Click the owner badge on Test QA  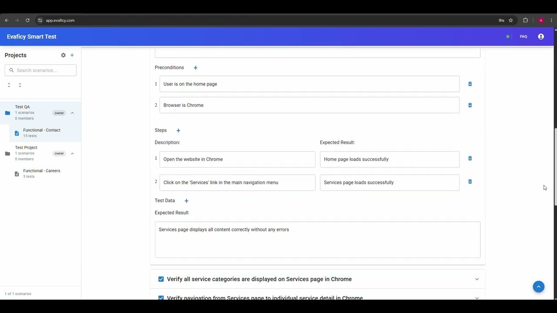point(59,113)
